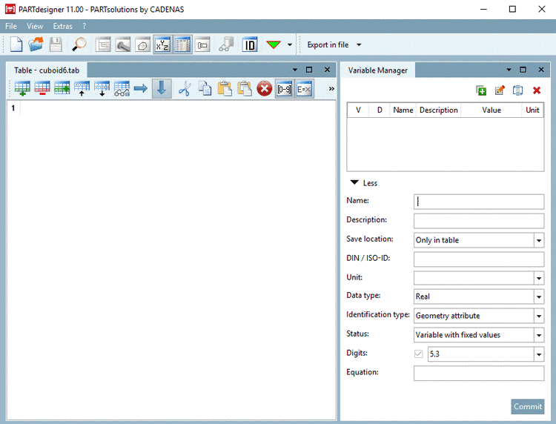Click the blue right arrow cursor direction icon
556x424 pixels.
pos(141,88)
